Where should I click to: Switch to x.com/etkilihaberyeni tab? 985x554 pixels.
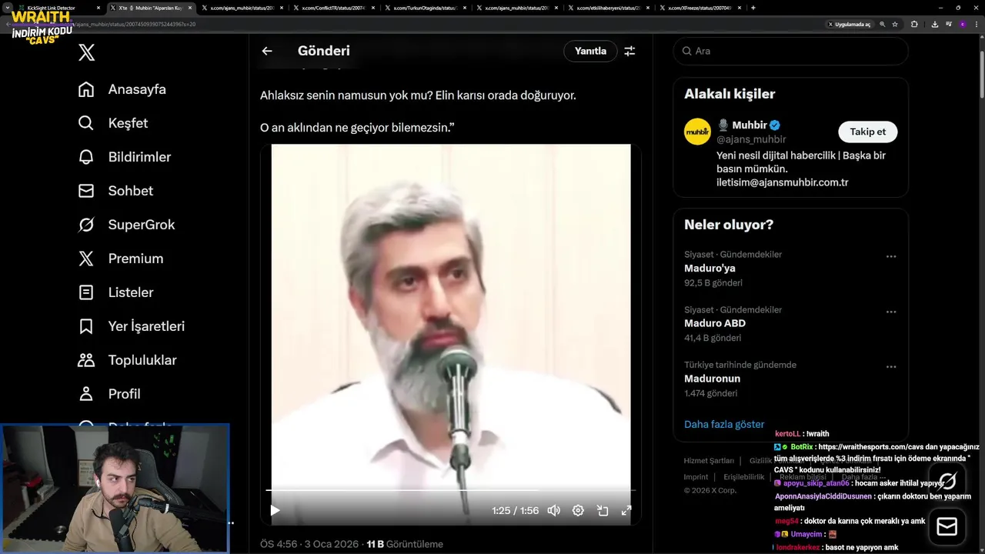coord(607,8)
